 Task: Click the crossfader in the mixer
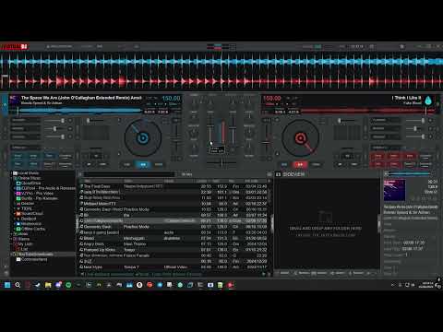(x=221, y=162)
